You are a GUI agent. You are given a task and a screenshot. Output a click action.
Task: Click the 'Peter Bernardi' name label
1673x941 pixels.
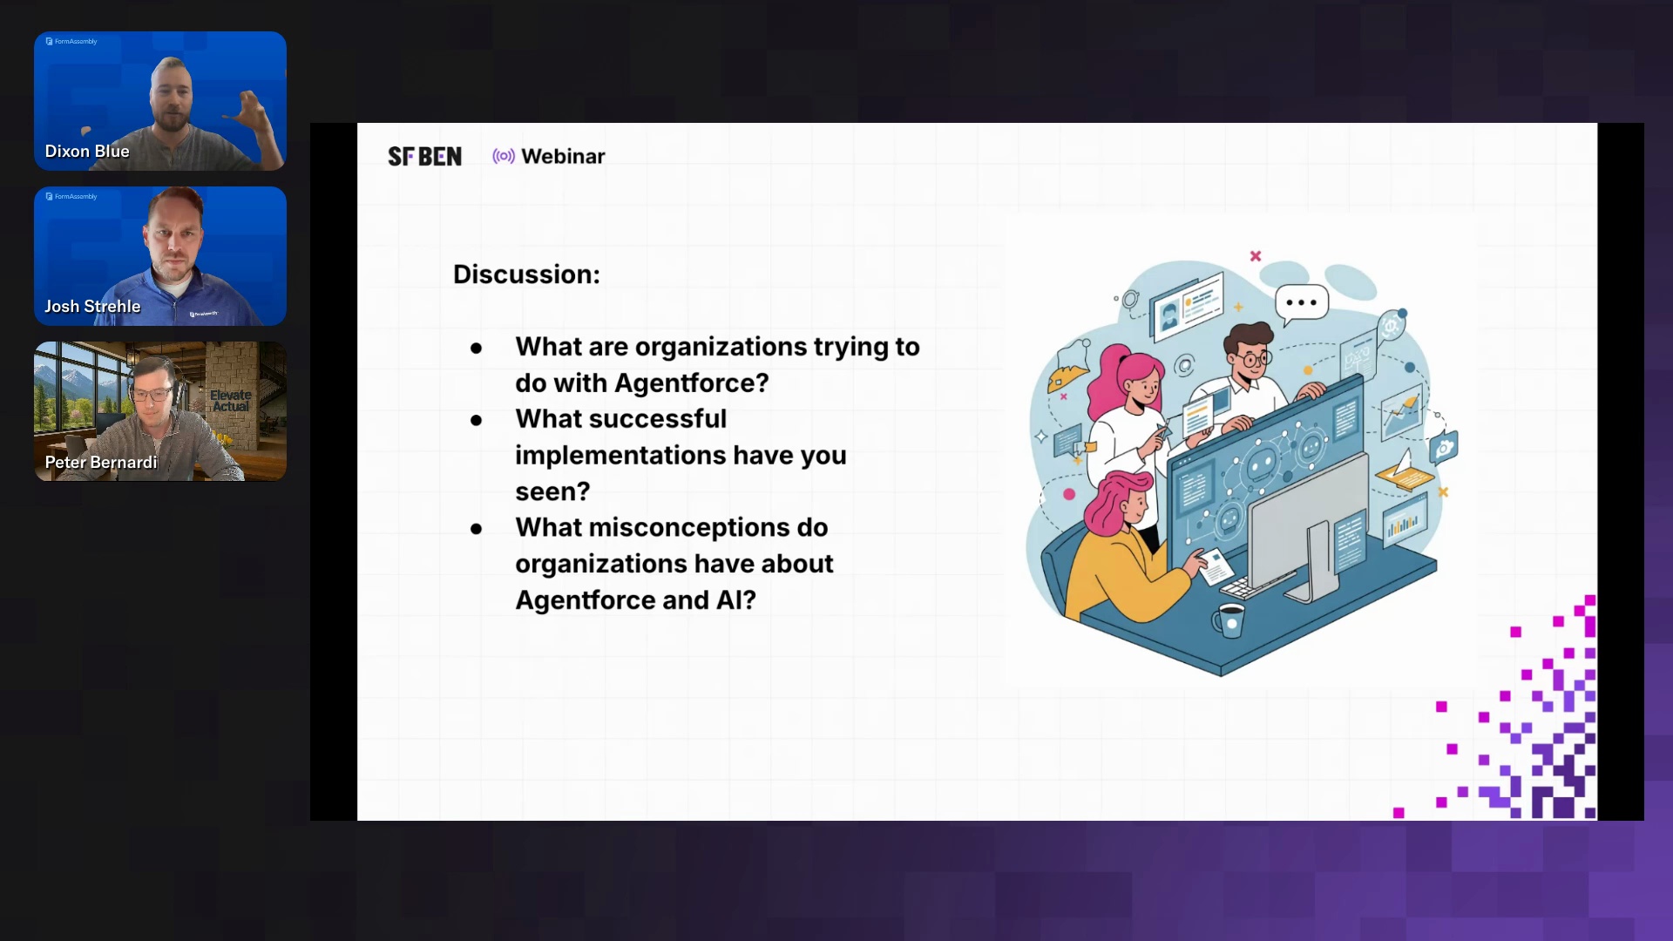pos(101,463)
